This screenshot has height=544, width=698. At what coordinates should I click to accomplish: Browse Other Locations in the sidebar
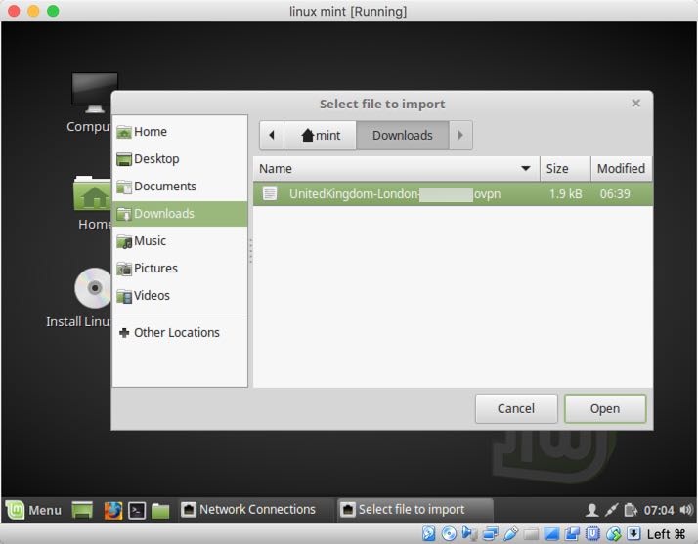click(x=180, y=332)
